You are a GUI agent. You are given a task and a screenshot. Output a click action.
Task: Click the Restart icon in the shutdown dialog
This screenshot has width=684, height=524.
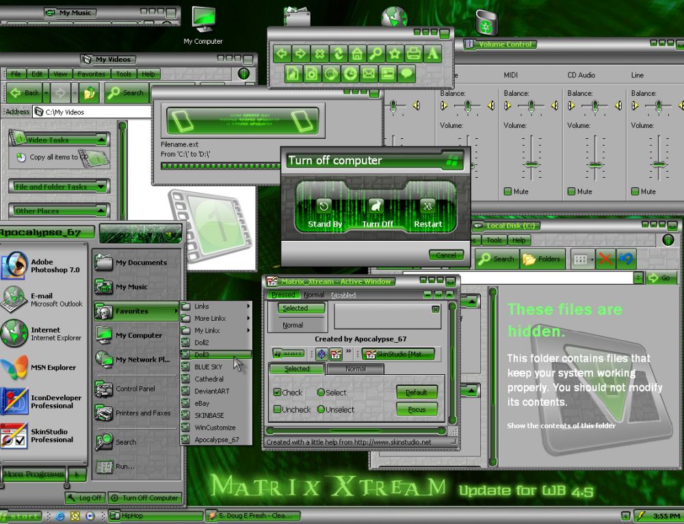[428, 206]
